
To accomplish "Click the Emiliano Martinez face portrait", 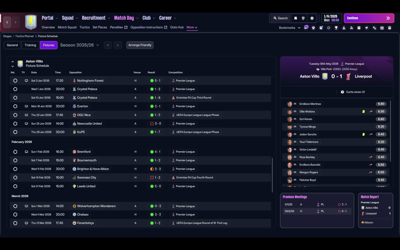I will point(290,104).
